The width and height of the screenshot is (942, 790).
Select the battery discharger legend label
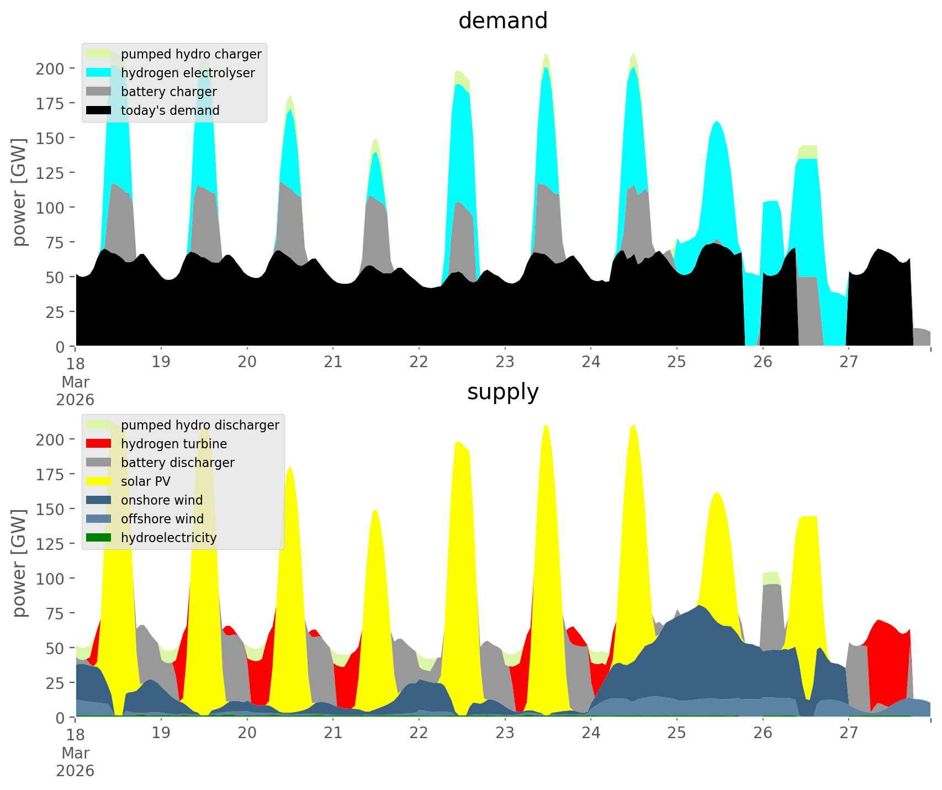[x=177, y=463]
